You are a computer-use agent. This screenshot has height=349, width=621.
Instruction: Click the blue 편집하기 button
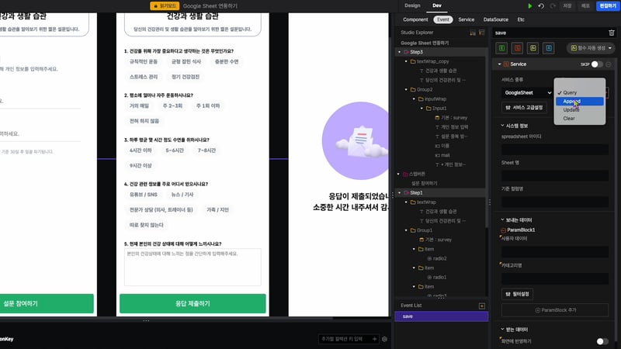click(x=608, y=6)
